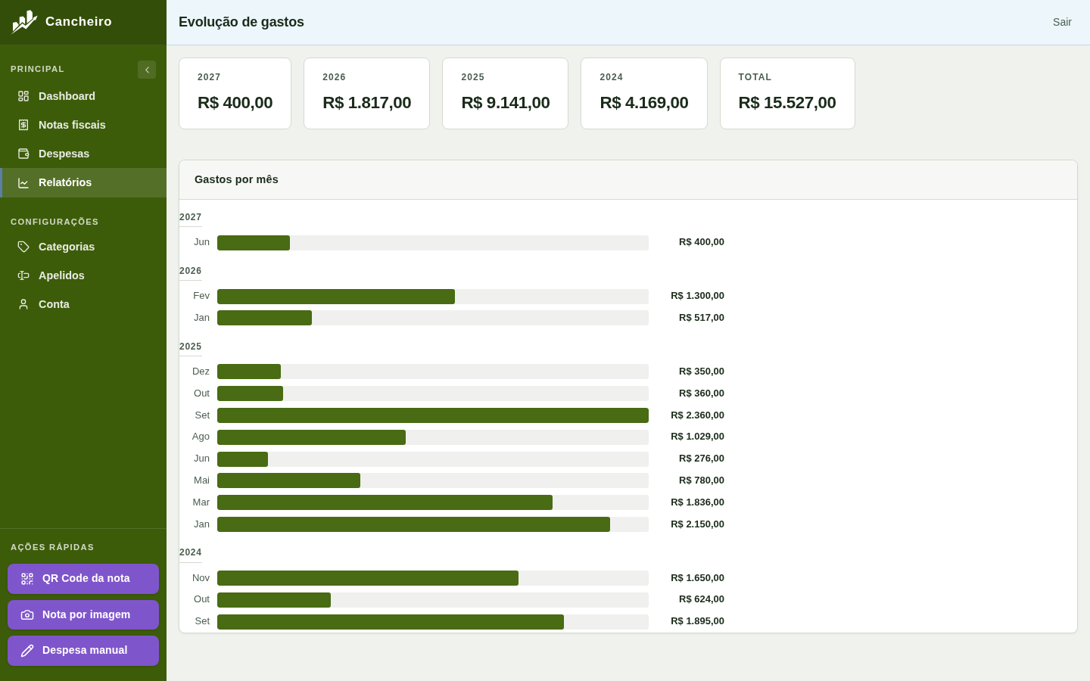1090x681 pixels.
Task: Click the Relatórios chart icon
Action: (23, 182)
